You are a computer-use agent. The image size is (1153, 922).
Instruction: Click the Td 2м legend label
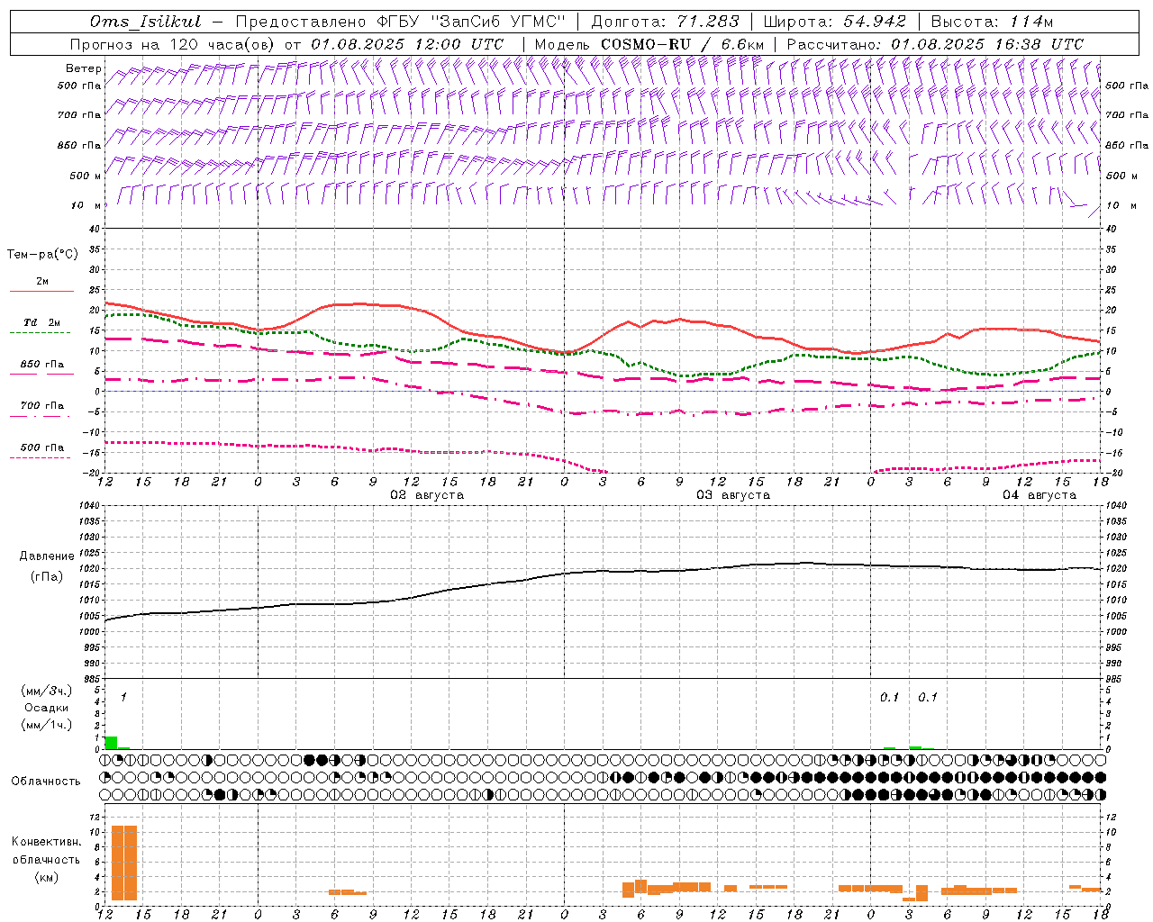(41, 322)
